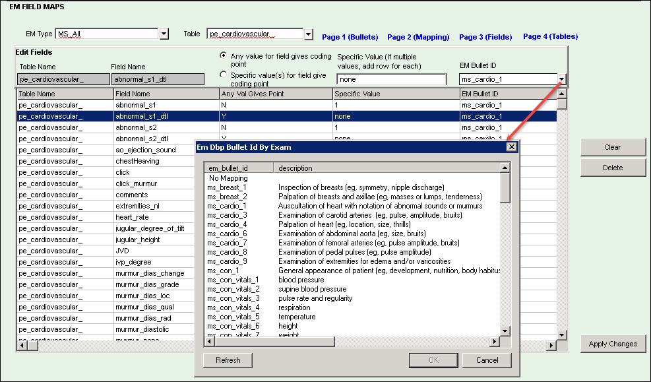The width and height of the screenshot is (651, 382).
Task: Open the EM Bullet ID dropdown arrow
Action: (561, 79)
